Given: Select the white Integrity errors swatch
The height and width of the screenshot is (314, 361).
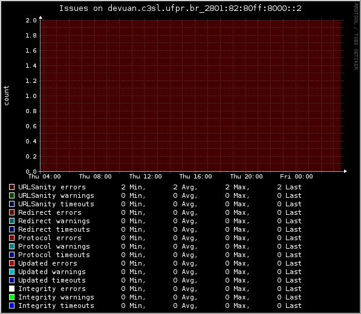Looking at the screenshot, I should coord(11,289).
